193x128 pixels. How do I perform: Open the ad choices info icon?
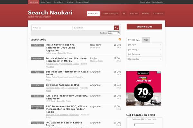click(158, 72)
